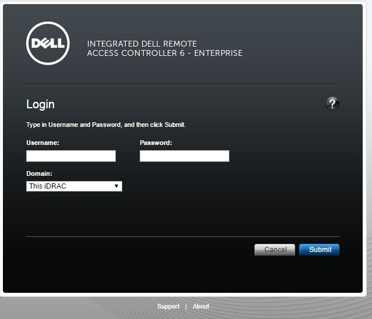Open the About link in footer
This screenshot has width=372, height=319.
(201, 306)
